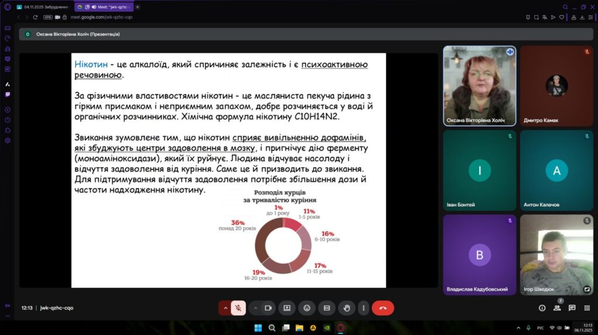This screenshot has height=335, width=598.
Task: Unmute the microphone in the call bar
Action: (x=238, y=308)
